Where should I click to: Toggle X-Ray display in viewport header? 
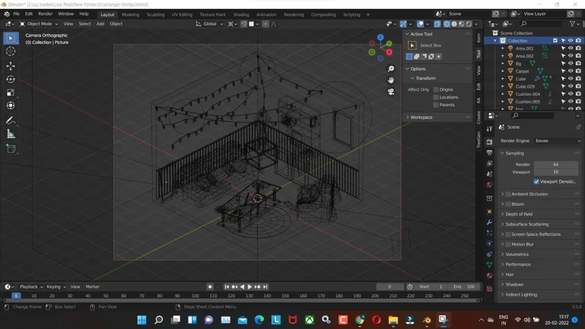(437, 24)
